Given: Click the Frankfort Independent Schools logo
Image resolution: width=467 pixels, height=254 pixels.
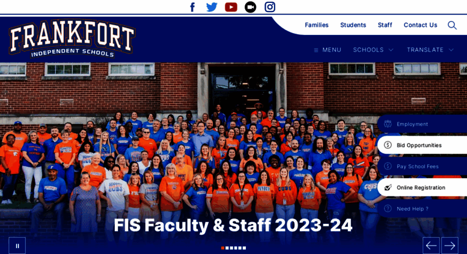Looking at the screenshot, I should point(72,39).
